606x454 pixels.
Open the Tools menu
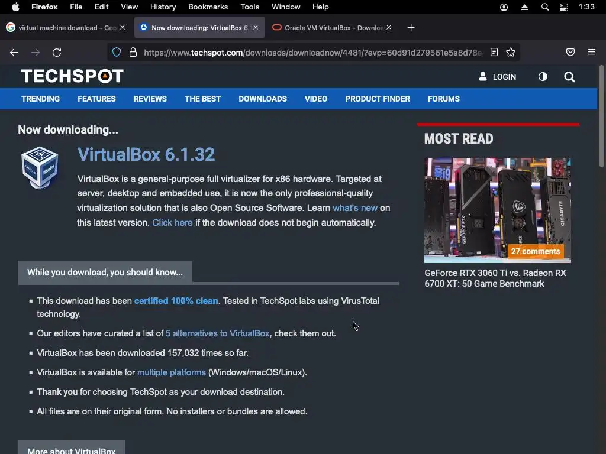point(250,7)
